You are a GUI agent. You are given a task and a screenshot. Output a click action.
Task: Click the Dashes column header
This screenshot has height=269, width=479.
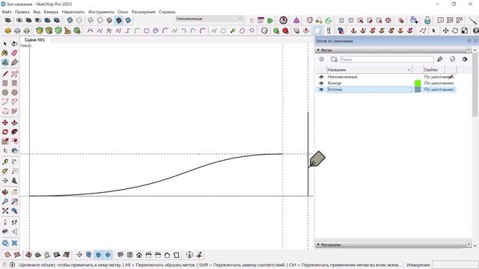431,69
